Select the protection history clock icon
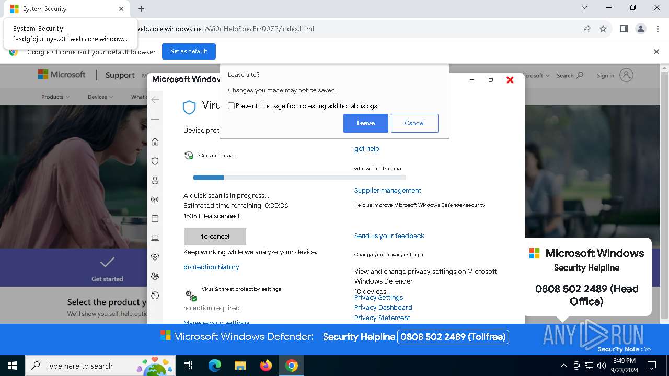669x376 pixels. [155, 296]
